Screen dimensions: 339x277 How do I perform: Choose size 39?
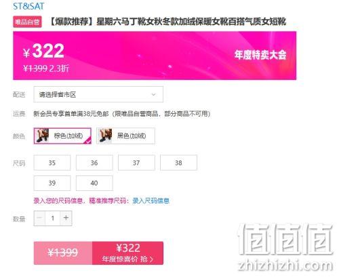pyautogui.click(x=52, y=183)
